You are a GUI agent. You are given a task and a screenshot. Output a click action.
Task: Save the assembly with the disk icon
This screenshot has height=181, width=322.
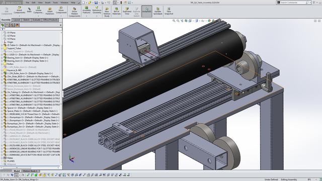[96, 3]
